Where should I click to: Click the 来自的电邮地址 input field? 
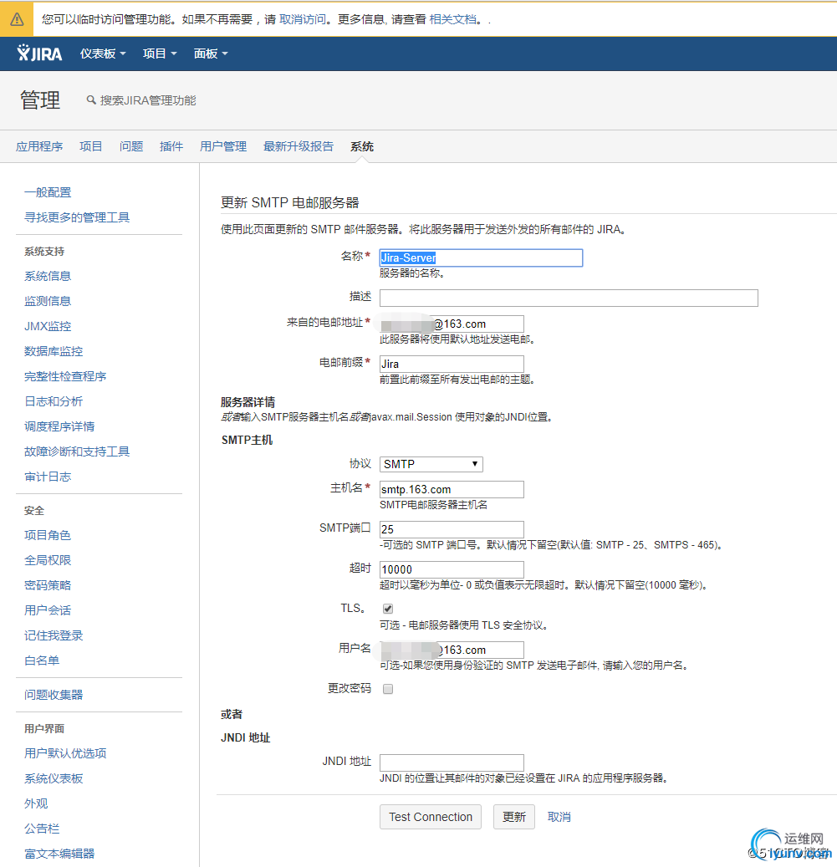click(x=452, y=324)
